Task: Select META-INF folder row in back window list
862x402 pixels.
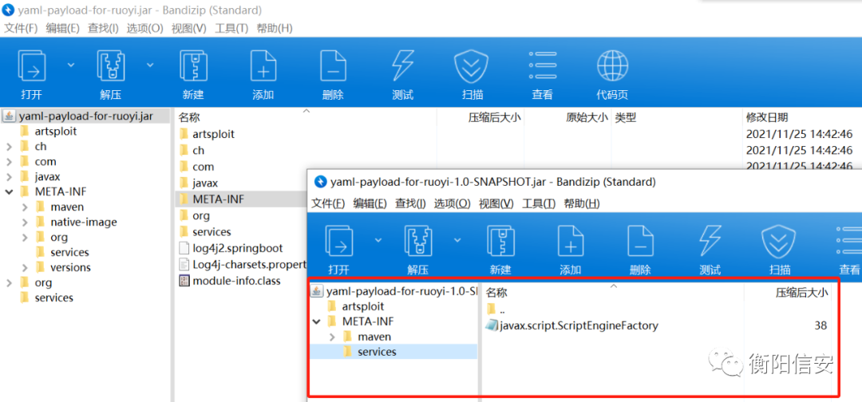Action: tap(241, 199)
